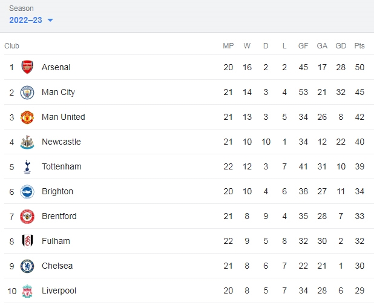Click the Man United crest icon
The image size is (374, 305).
click(27, 117)
